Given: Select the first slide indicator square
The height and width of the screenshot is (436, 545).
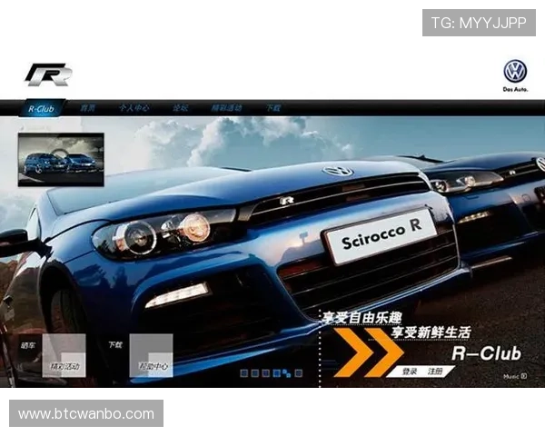Looking at the screenshot, I should point(243,372).
